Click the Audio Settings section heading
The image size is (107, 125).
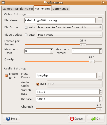pos(15,69)
